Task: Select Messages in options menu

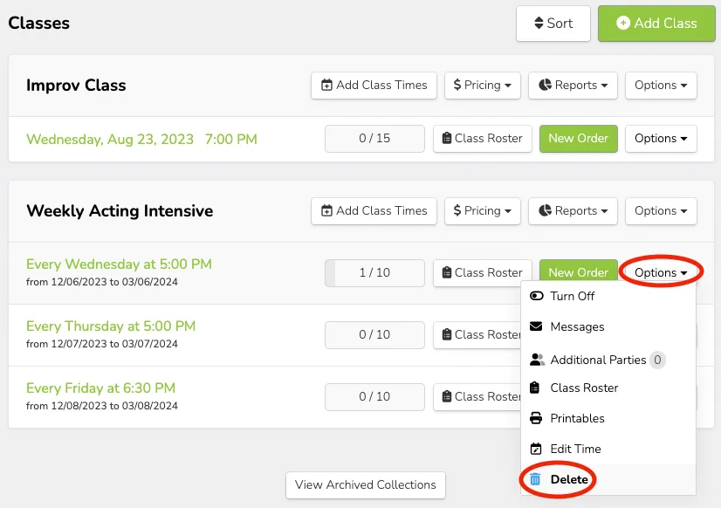Action: [x=608, y=326]
